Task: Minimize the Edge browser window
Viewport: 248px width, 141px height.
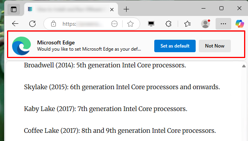Action: [x=203, y=8]
